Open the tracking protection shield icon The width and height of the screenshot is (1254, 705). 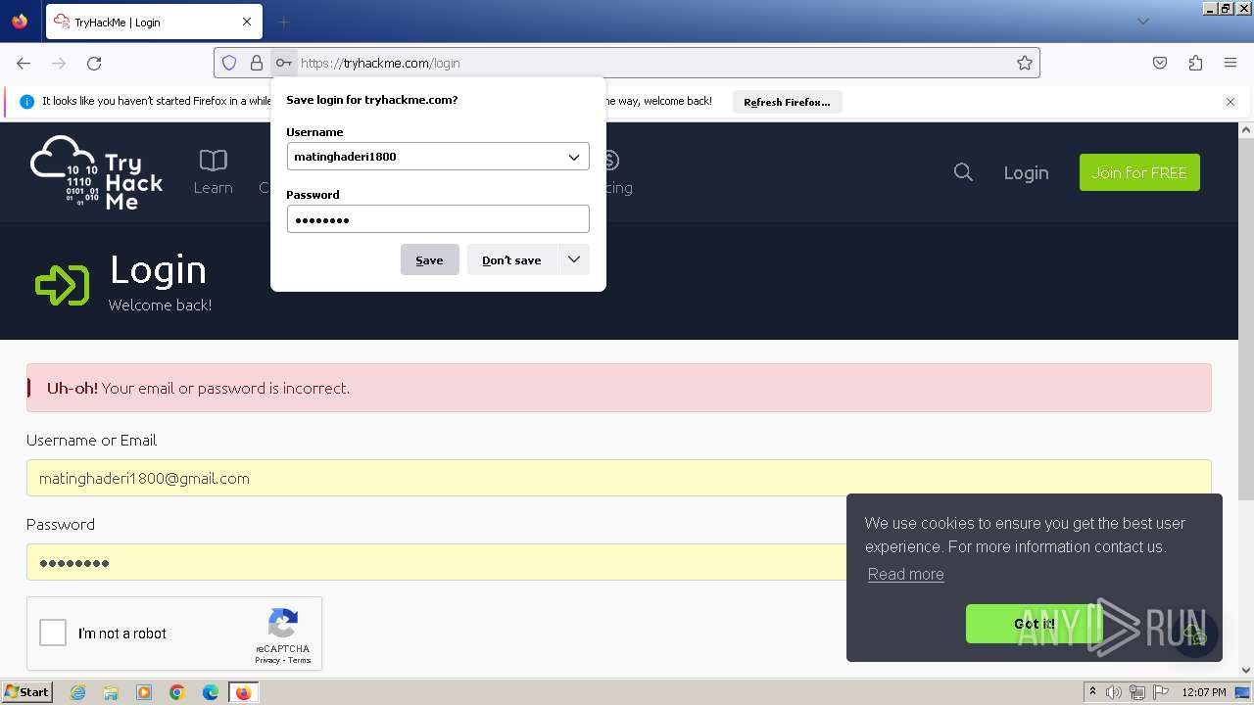click(x=229, y=63)
